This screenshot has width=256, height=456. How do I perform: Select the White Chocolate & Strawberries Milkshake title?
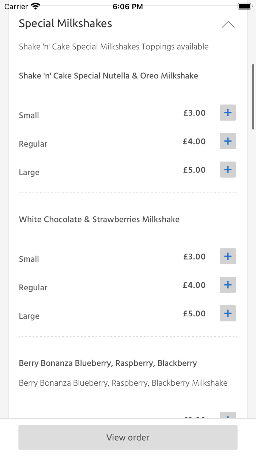tap(99, 219)
